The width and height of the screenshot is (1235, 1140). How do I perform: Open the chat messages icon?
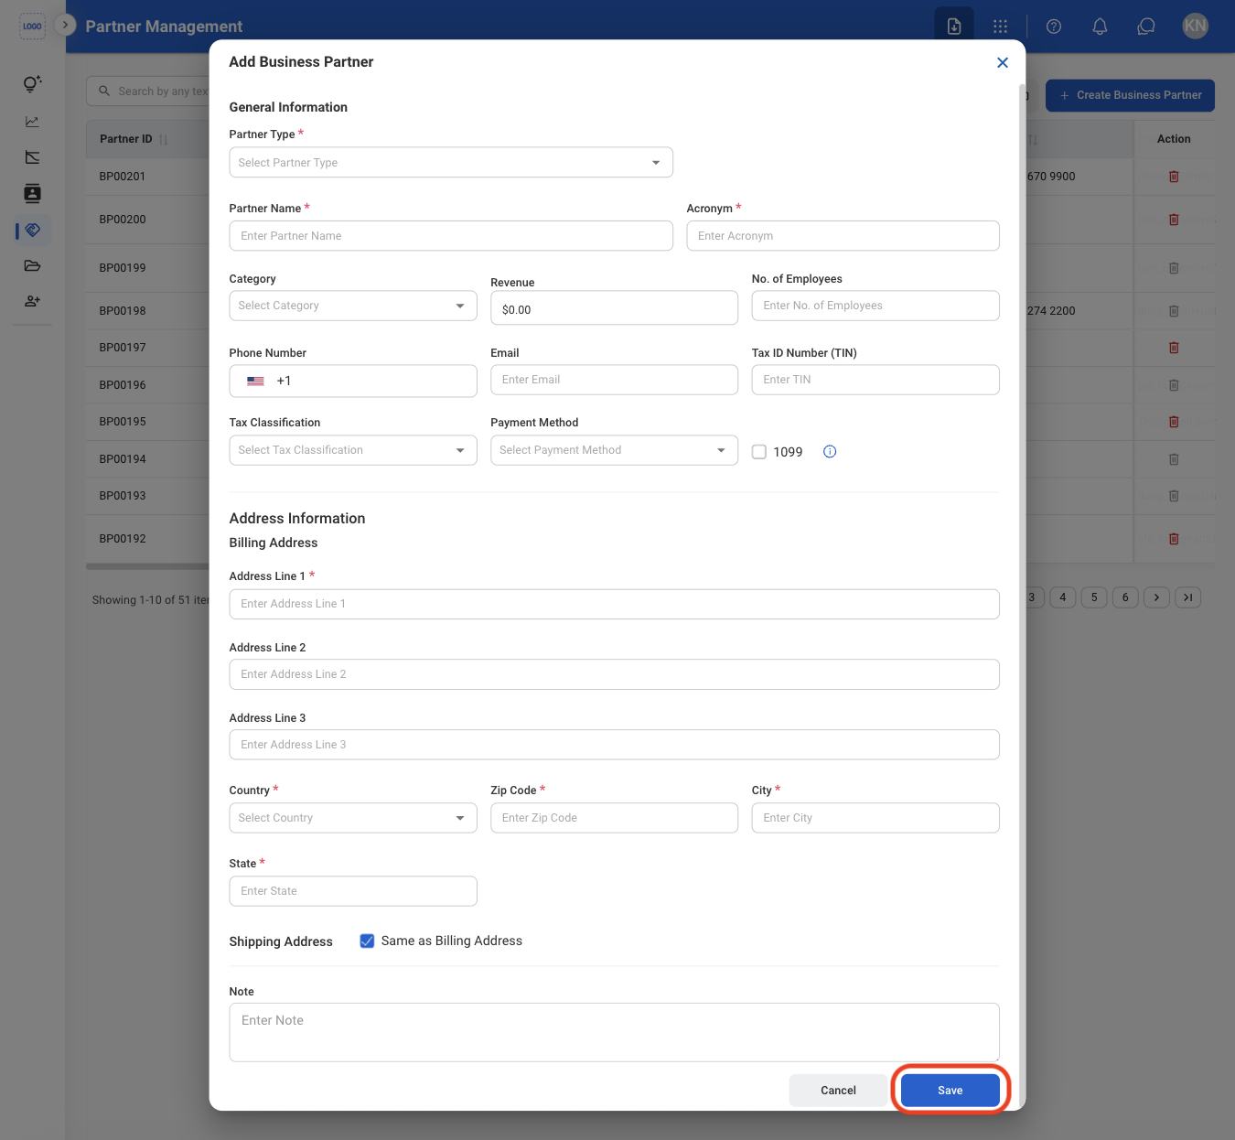(x=1146, y=27)
